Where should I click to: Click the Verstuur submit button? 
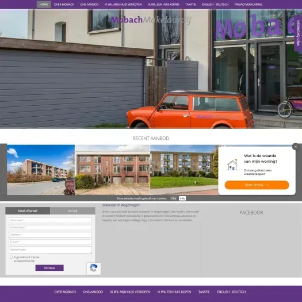point(49,267)
